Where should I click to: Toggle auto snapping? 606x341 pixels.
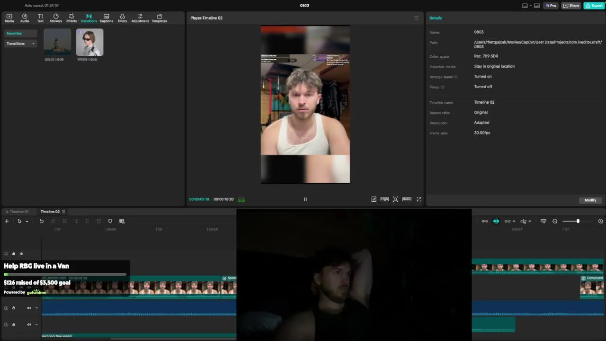coord(496,221)
